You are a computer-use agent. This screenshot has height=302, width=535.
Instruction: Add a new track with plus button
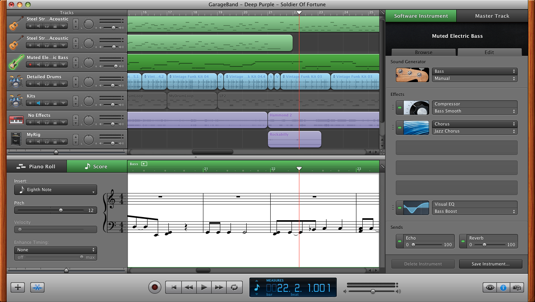tap(18, 287)
